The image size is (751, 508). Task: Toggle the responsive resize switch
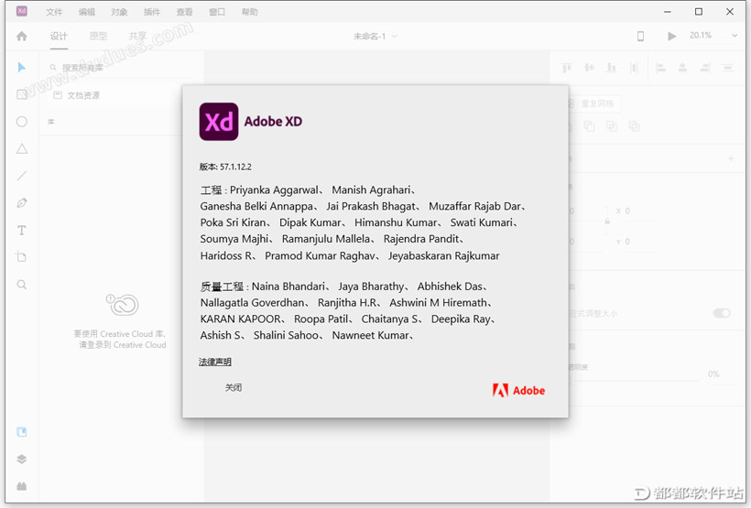click(722, 313)
